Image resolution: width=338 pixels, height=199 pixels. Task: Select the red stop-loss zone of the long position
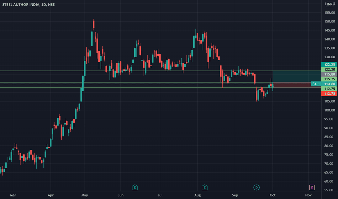click(x=297, y=85)
